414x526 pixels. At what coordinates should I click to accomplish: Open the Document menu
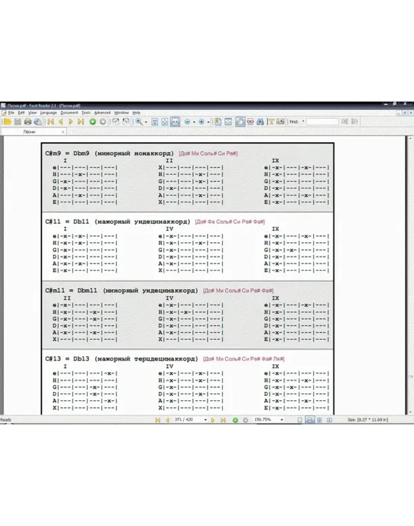[x=69, y=112]
